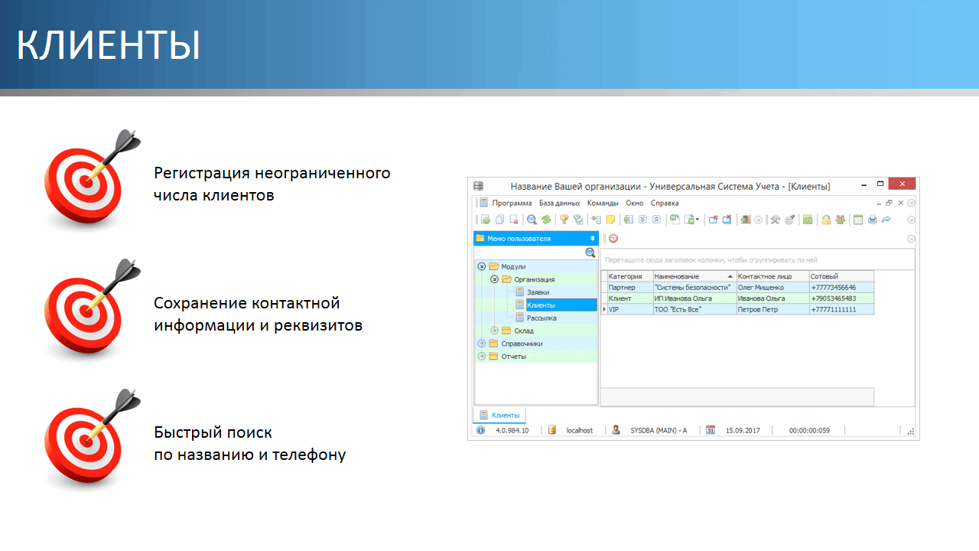The image size is (979, 551).
Task: Sort by the Наименование column header
Action: click(688, 276)
